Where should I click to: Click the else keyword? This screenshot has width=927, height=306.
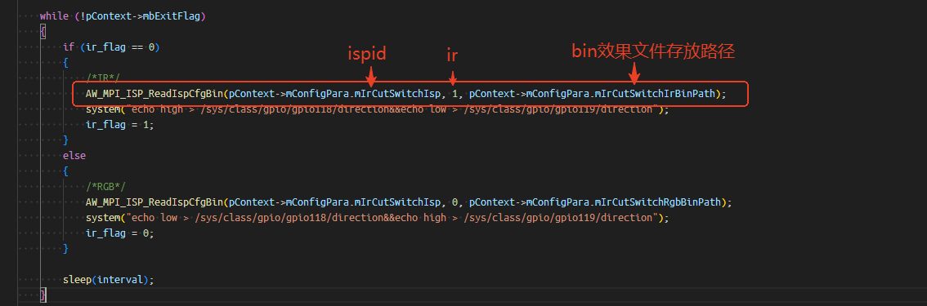(74, 156)
